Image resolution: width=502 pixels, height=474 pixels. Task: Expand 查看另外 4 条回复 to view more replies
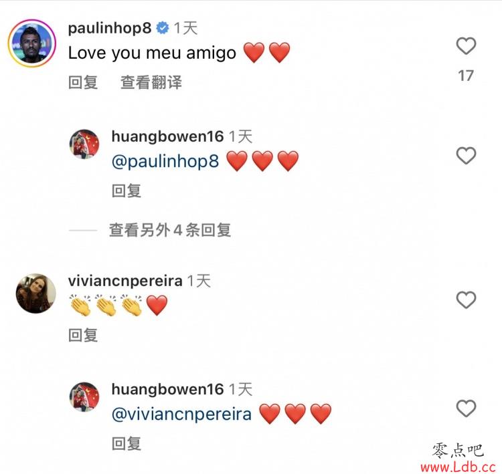170,230
